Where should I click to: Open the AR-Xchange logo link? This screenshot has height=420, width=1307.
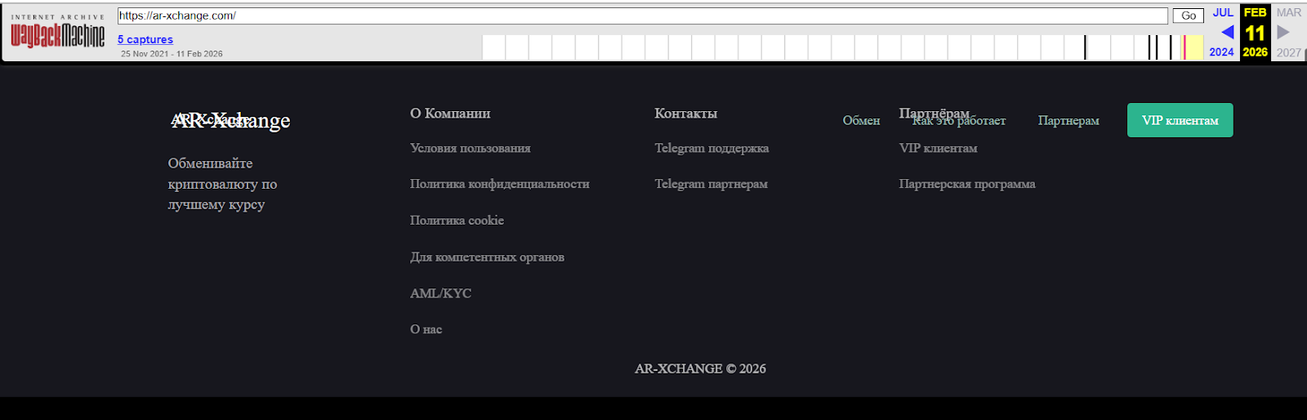click(231, 120)
